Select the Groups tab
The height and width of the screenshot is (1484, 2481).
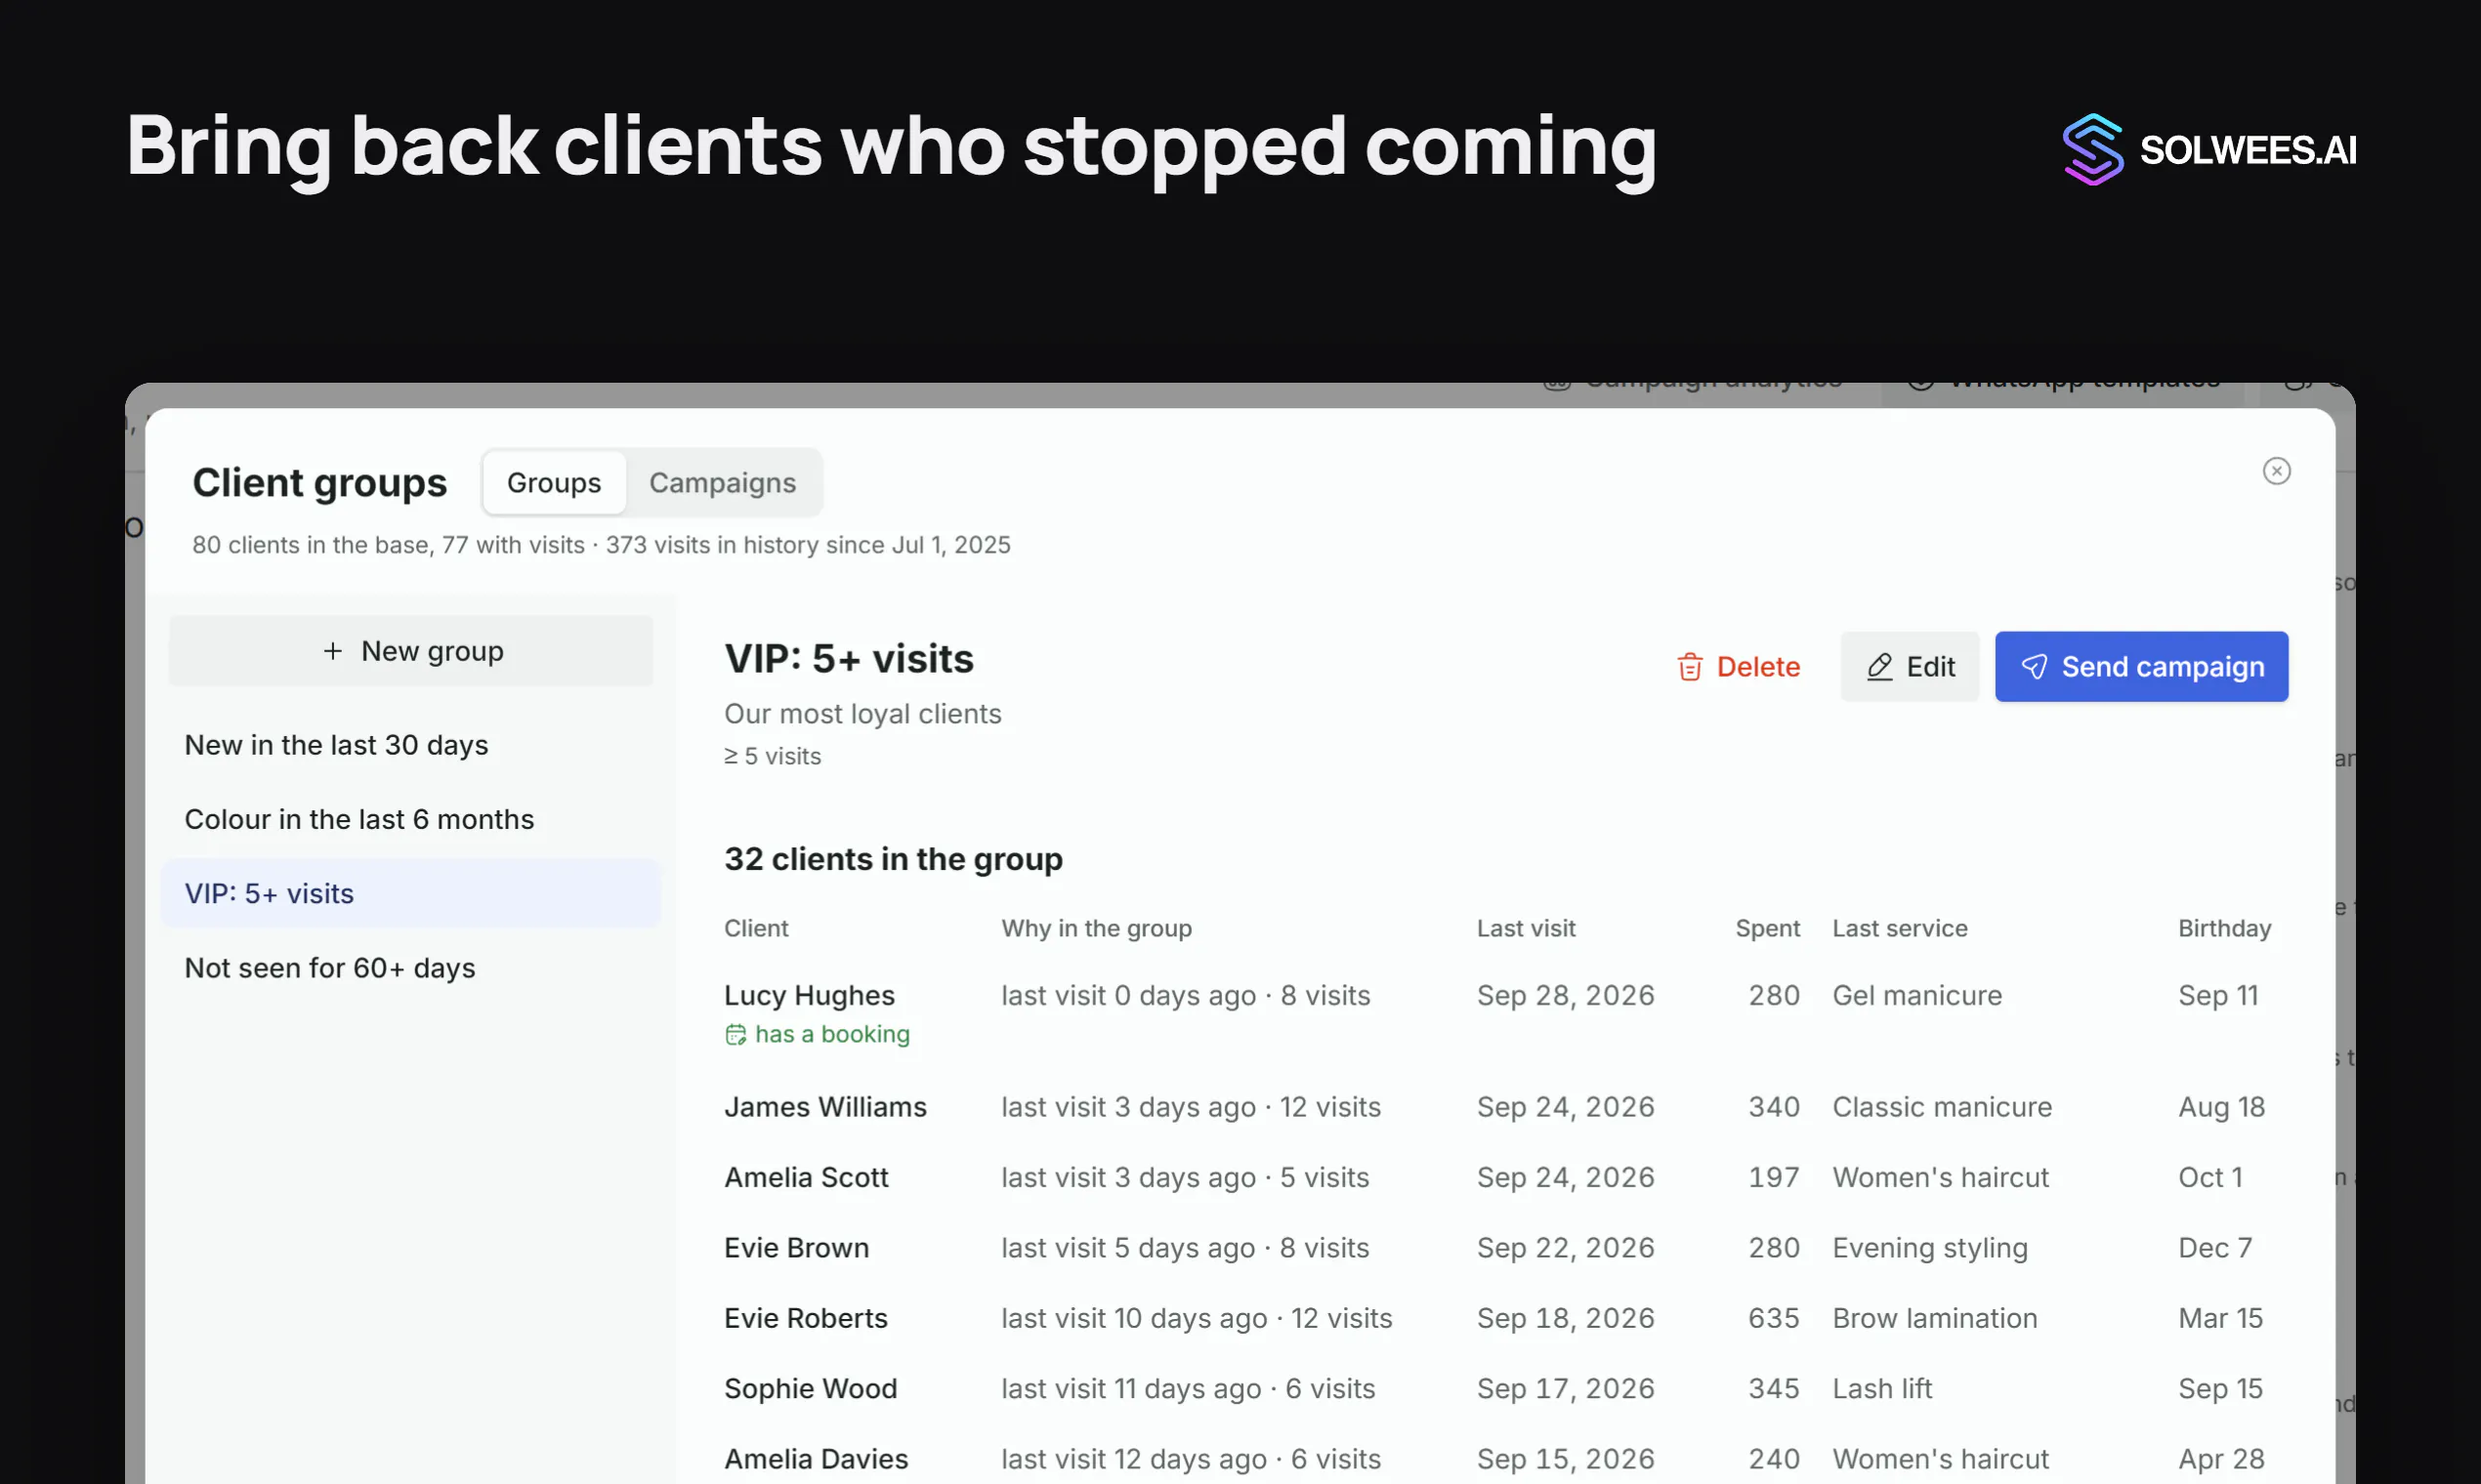554,483
